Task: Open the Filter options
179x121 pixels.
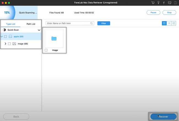Action: pyautogui.click(x=104, y=23)
